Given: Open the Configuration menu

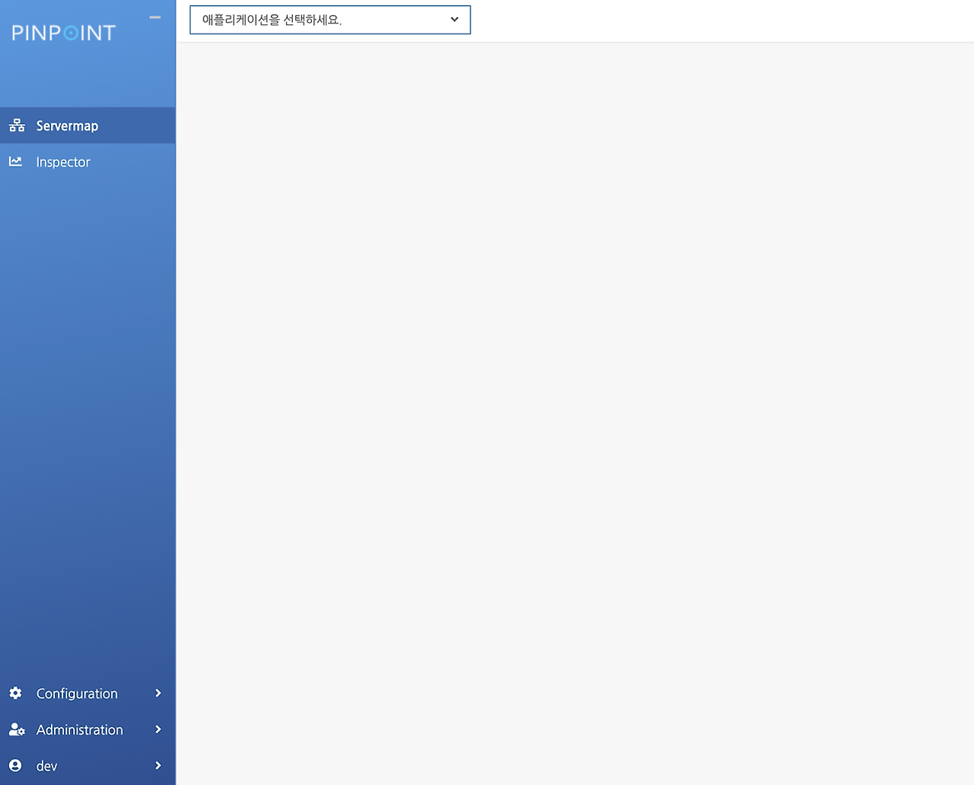Looking at the screenshot, I should [x=88, y=693].
